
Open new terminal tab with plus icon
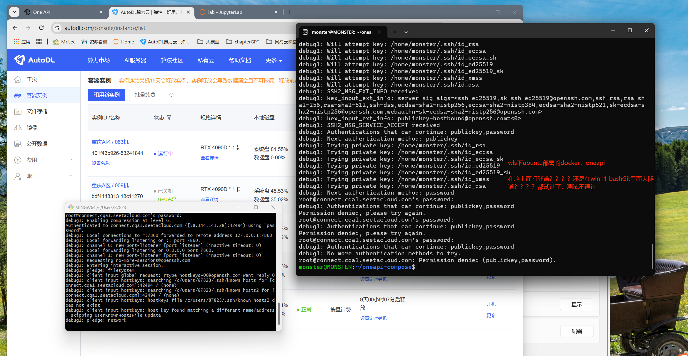click(395, 32)
